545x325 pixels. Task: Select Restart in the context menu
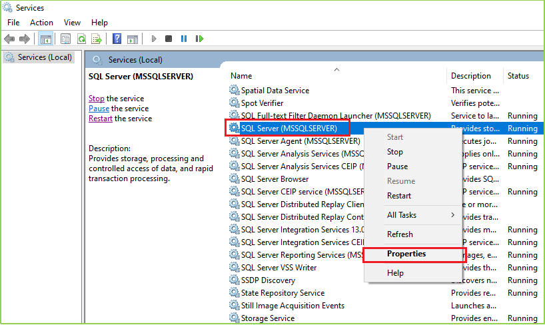point(399,196)
